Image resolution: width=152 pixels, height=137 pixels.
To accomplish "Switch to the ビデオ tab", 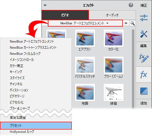I will tap(65, 15).
